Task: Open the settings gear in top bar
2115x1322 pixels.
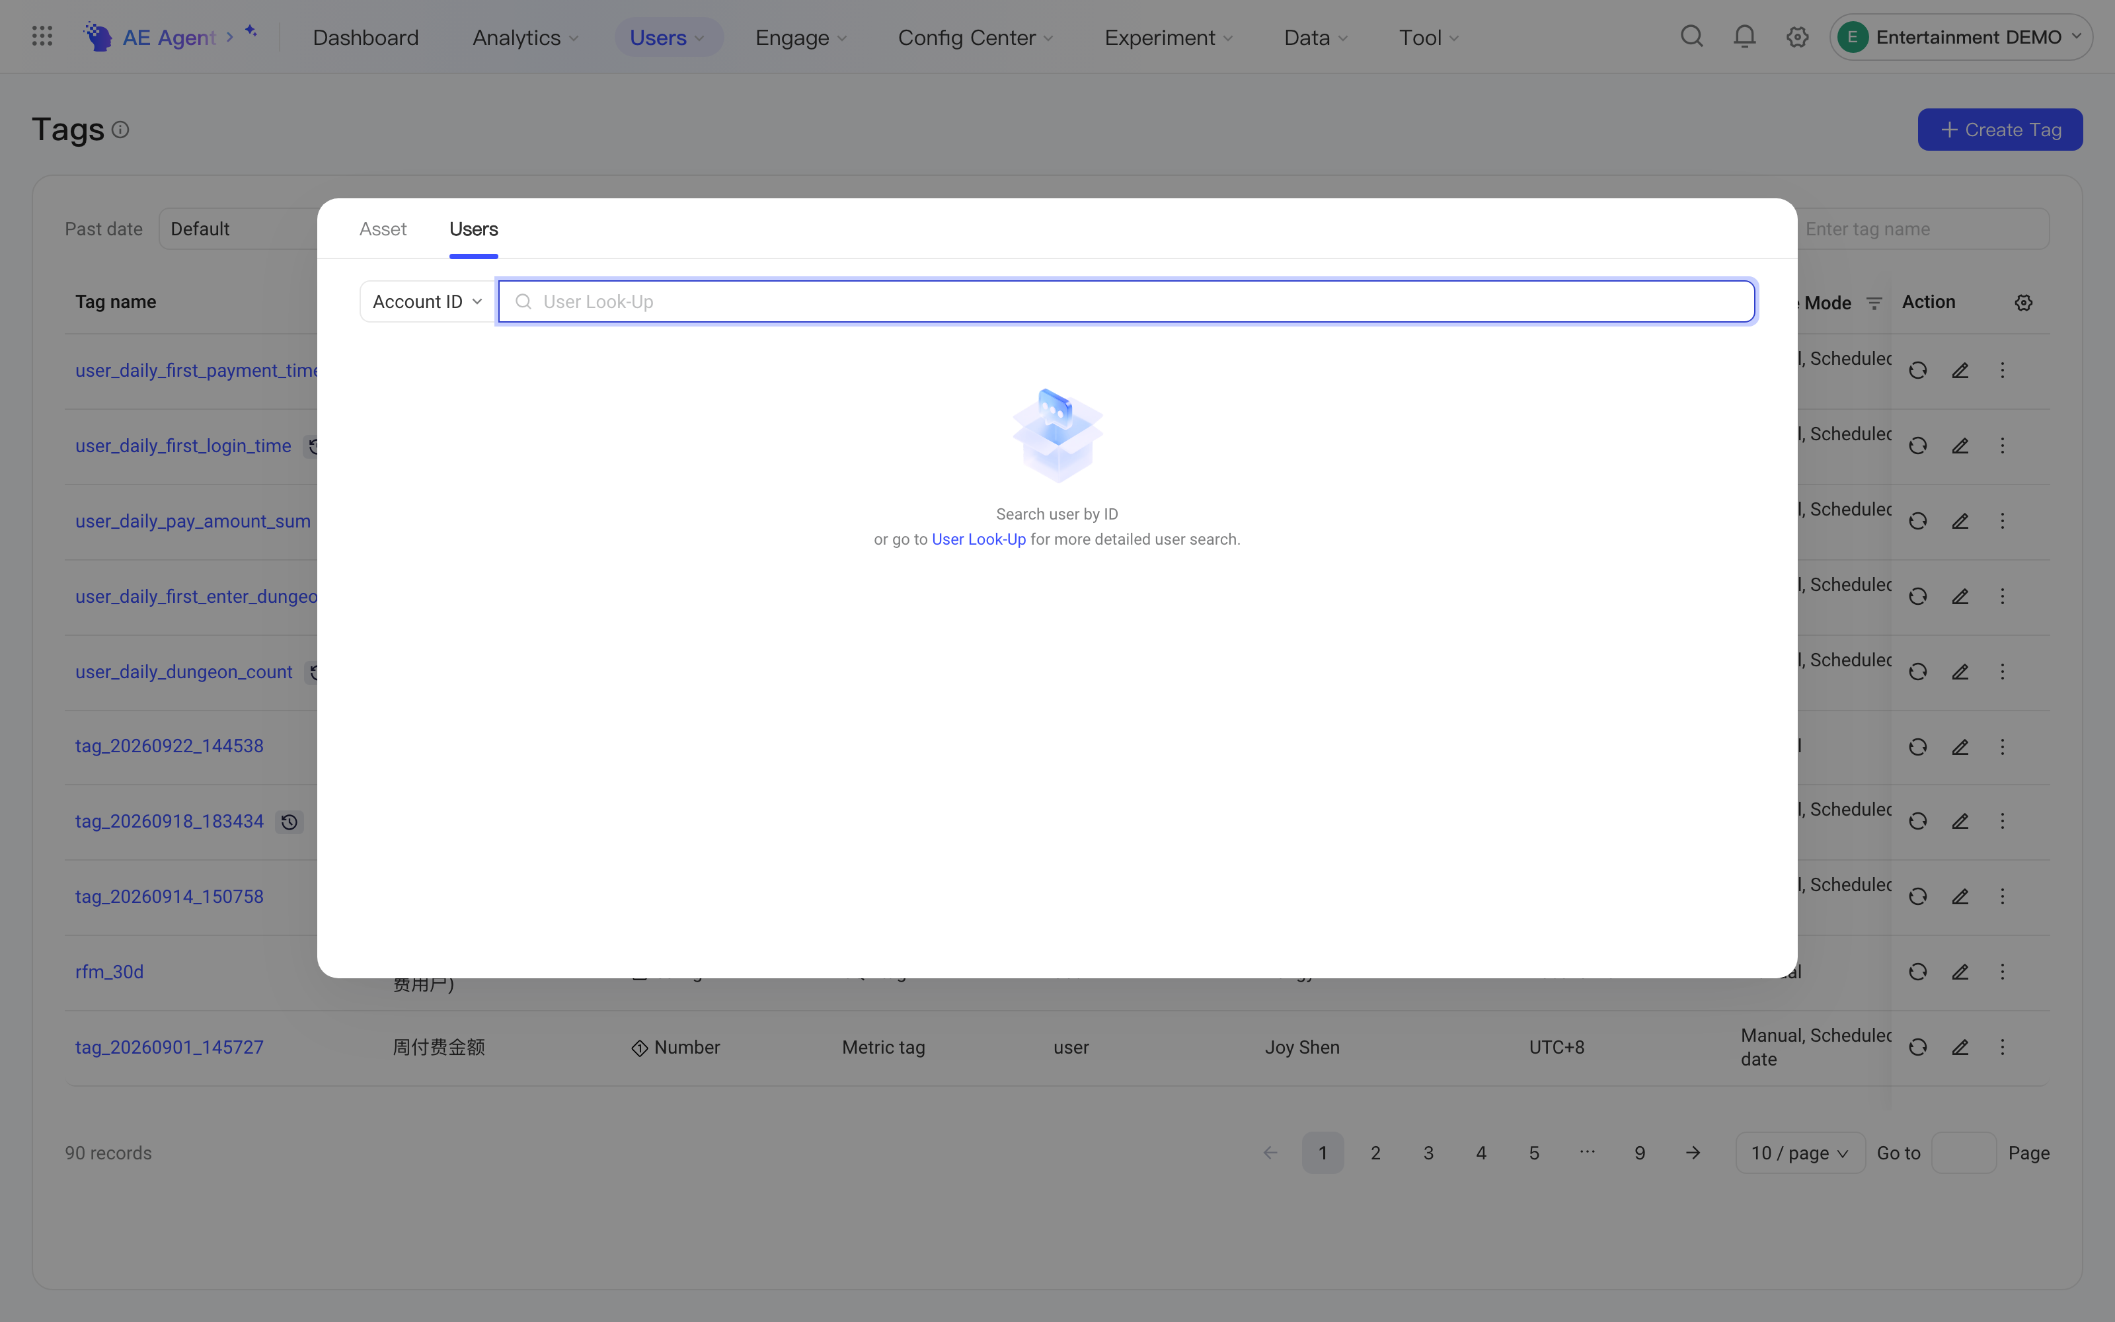Action: click(x=1797, y=37)
